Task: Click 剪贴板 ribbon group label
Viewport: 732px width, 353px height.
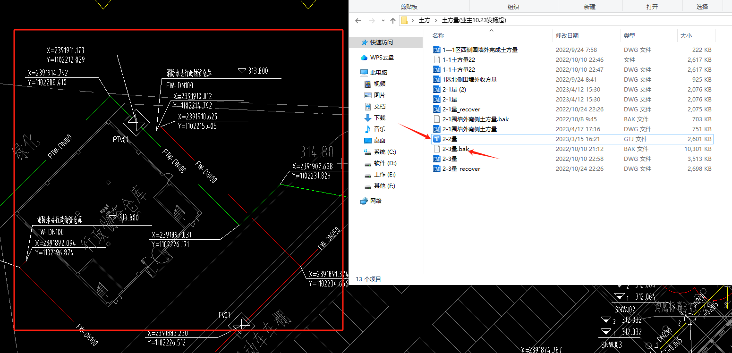Action: click(x=409, y=7)
